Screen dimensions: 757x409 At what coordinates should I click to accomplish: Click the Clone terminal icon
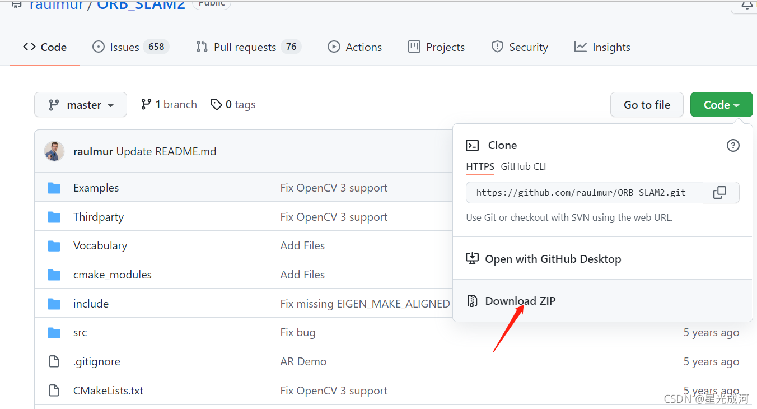coord(473,146)
